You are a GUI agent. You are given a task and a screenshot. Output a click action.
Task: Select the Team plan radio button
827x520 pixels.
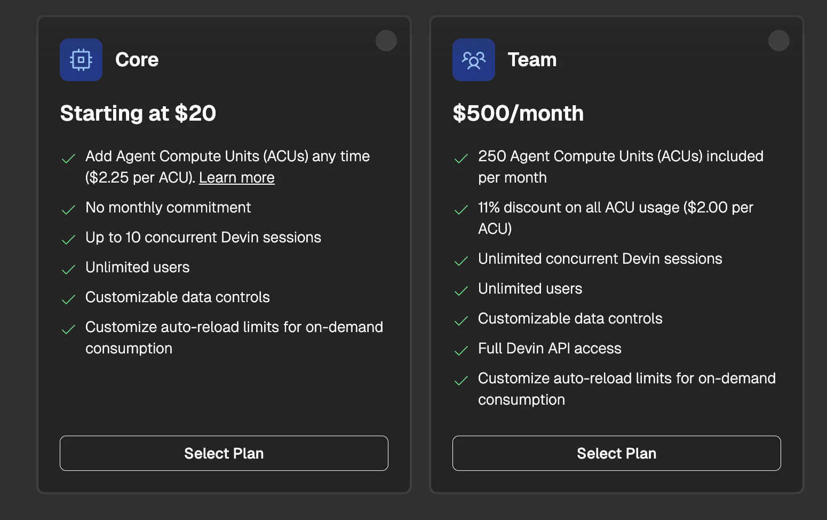click(x=779, y=41)
